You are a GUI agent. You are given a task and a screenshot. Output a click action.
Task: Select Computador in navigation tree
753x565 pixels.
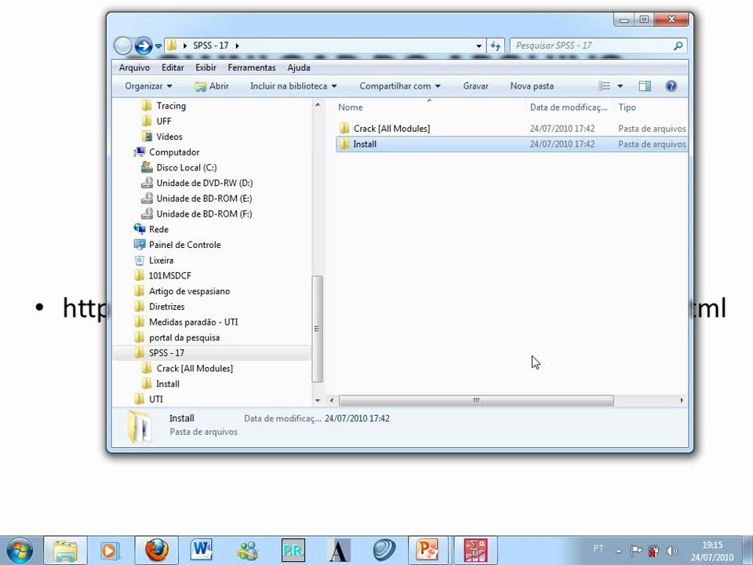(x=166, y=152)
